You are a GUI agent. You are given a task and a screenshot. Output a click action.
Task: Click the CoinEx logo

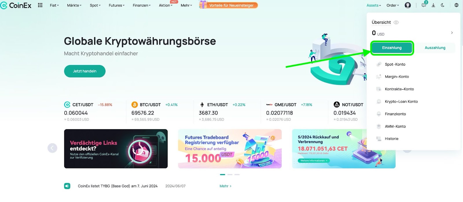pyautogui.click(x=16, y=5)
